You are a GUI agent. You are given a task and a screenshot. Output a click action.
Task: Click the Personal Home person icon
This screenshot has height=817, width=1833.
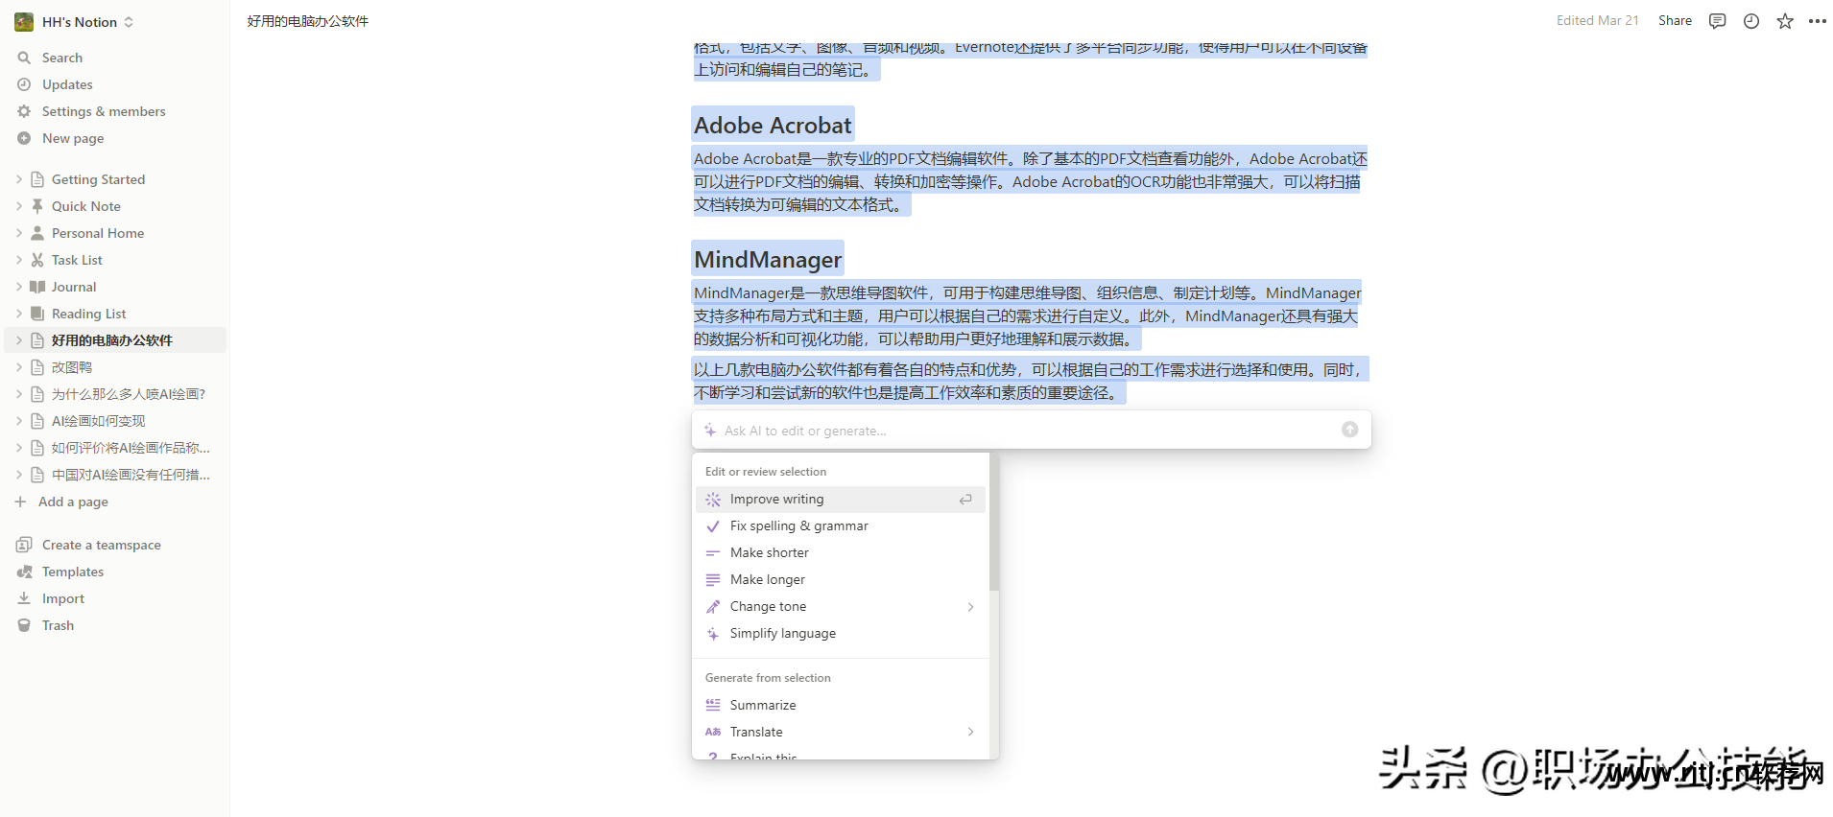[x=37, y=233]
